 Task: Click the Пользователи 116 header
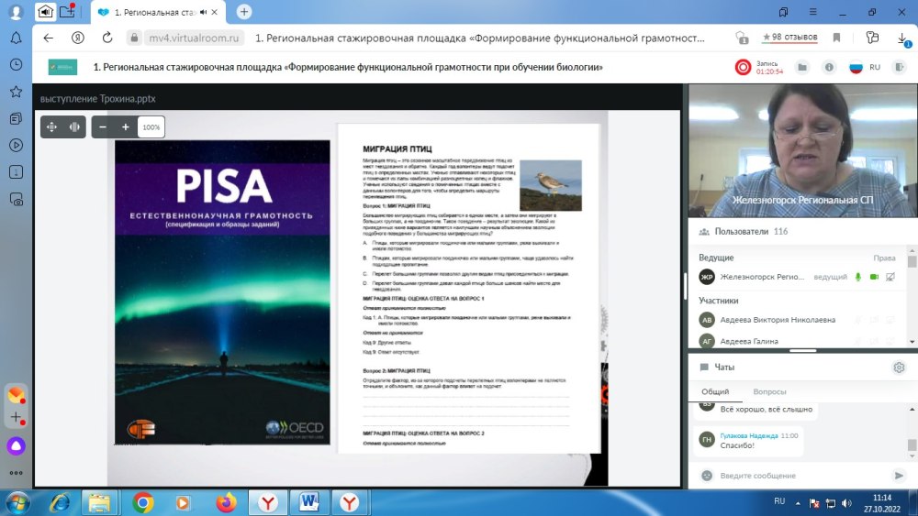pyautogui.click(x=751, y=231)
